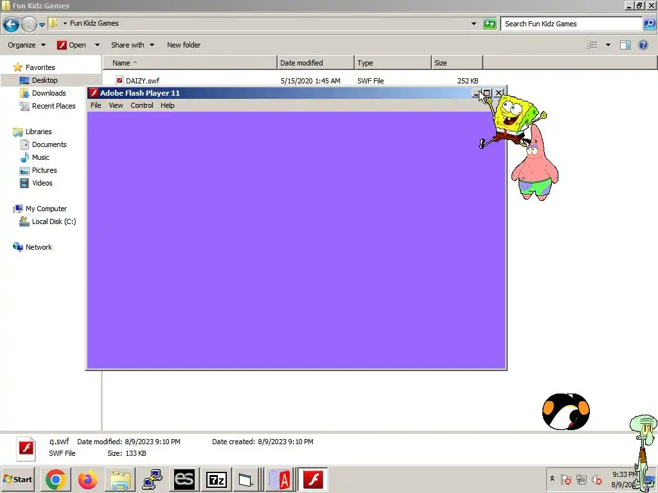
Task: Switch to Flash Player taskbar button
Action: [x=313, y=480]
